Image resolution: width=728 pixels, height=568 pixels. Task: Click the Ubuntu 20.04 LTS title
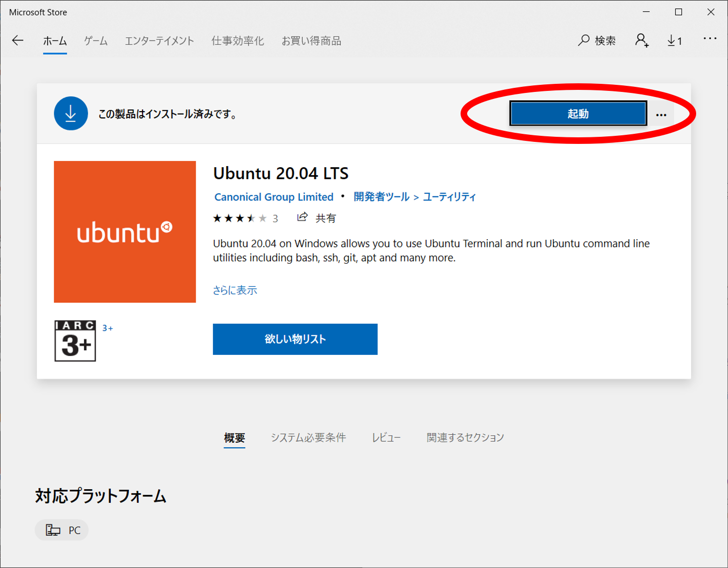pos(281,174)
